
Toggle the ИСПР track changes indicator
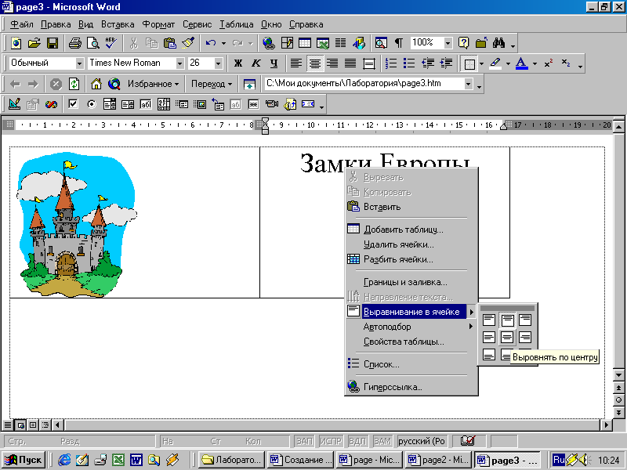point(331,441)
